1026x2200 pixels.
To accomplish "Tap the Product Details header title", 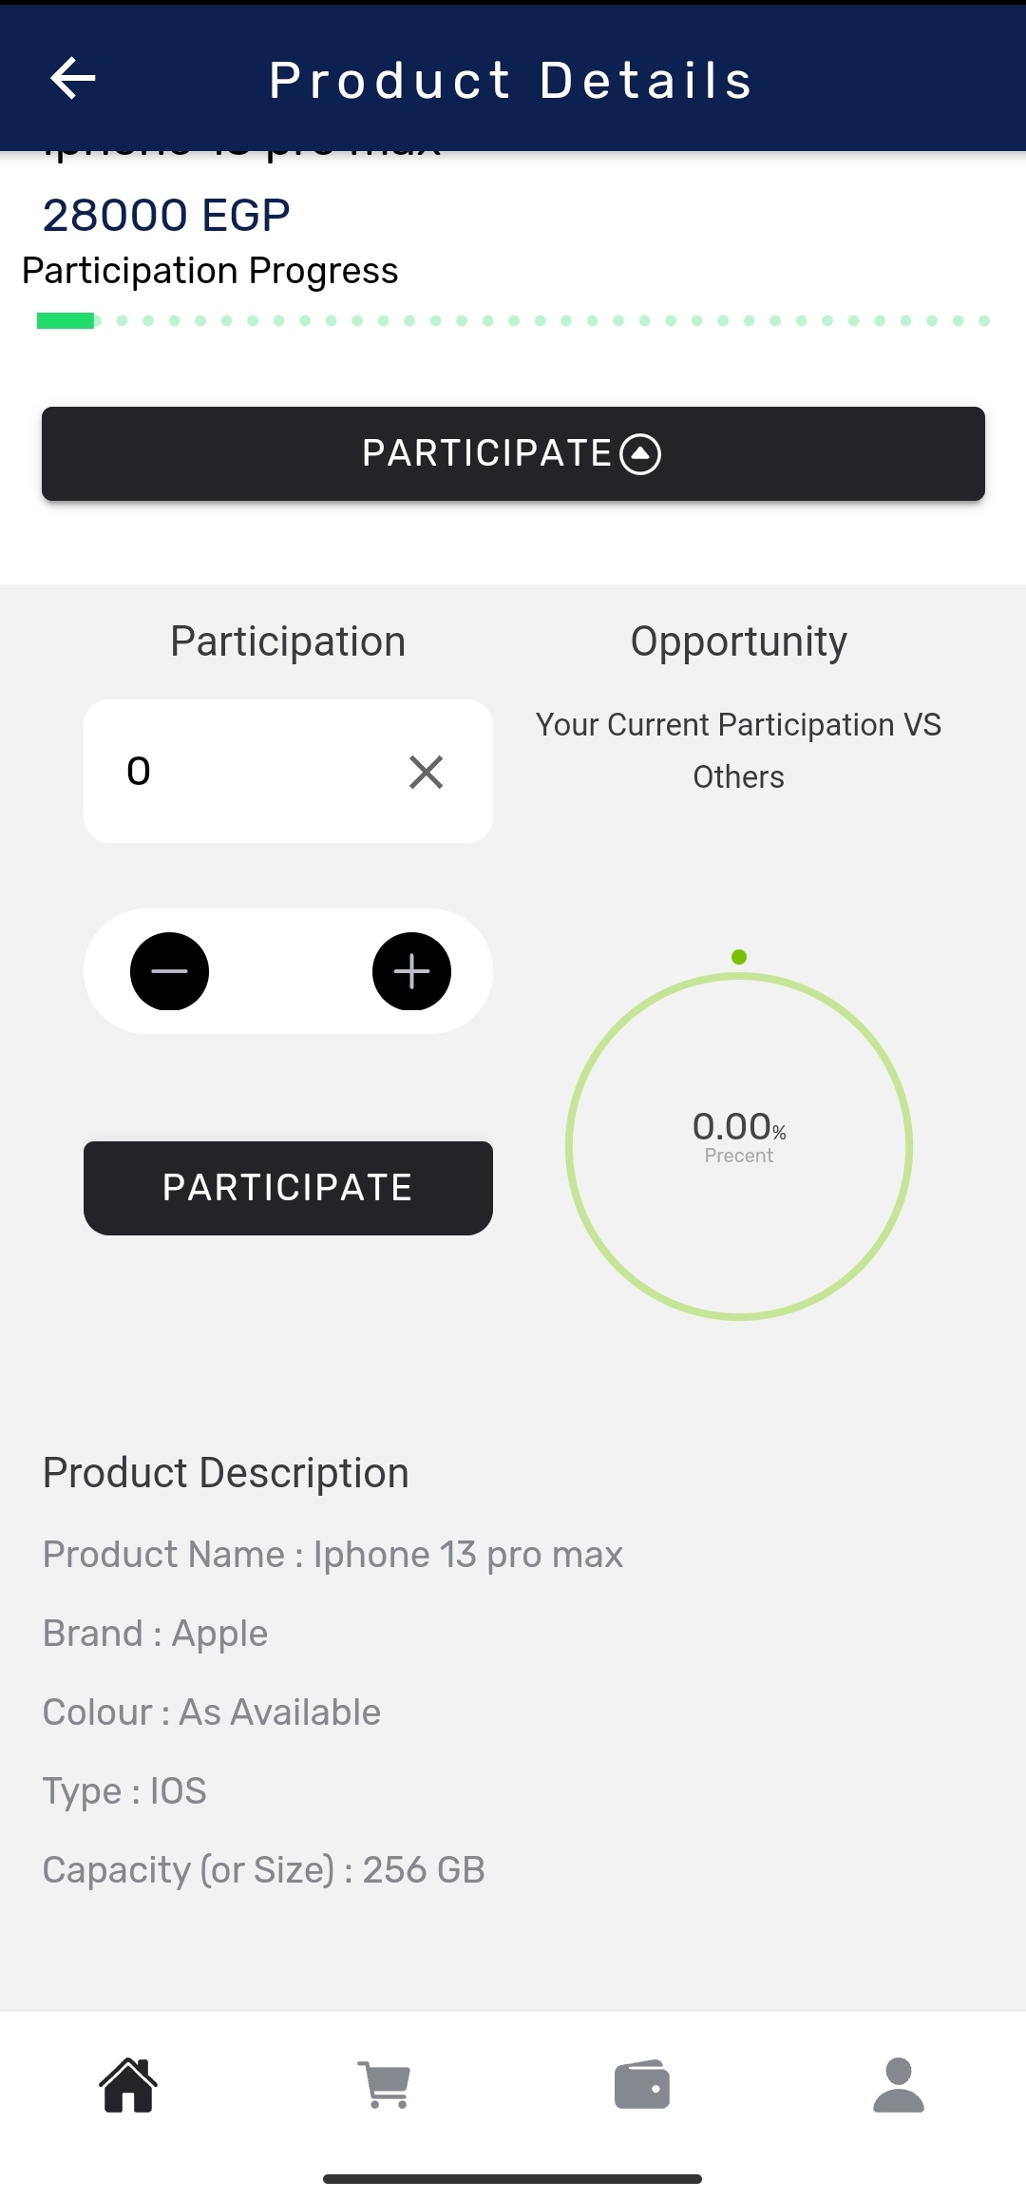I will click(x=511, y=80).
